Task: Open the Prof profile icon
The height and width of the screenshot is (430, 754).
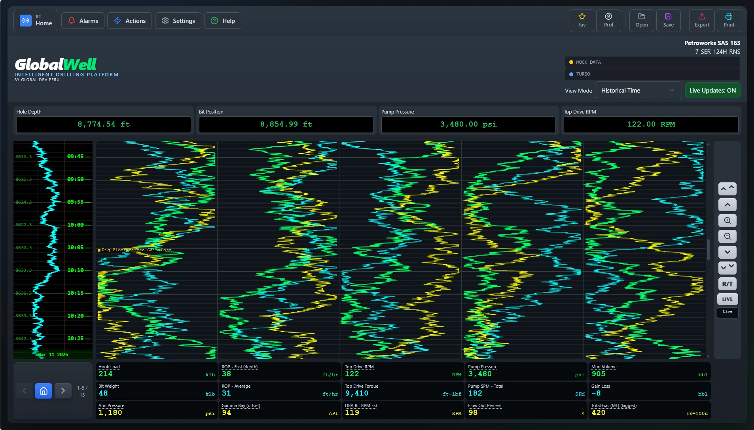Action: point(608,21)
